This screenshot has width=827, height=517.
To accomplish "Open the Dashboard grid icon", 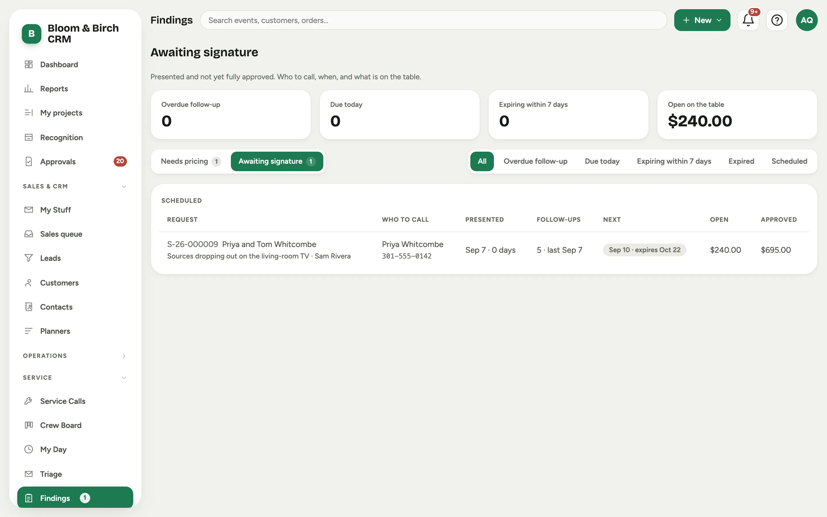I will tap(29, 64).
